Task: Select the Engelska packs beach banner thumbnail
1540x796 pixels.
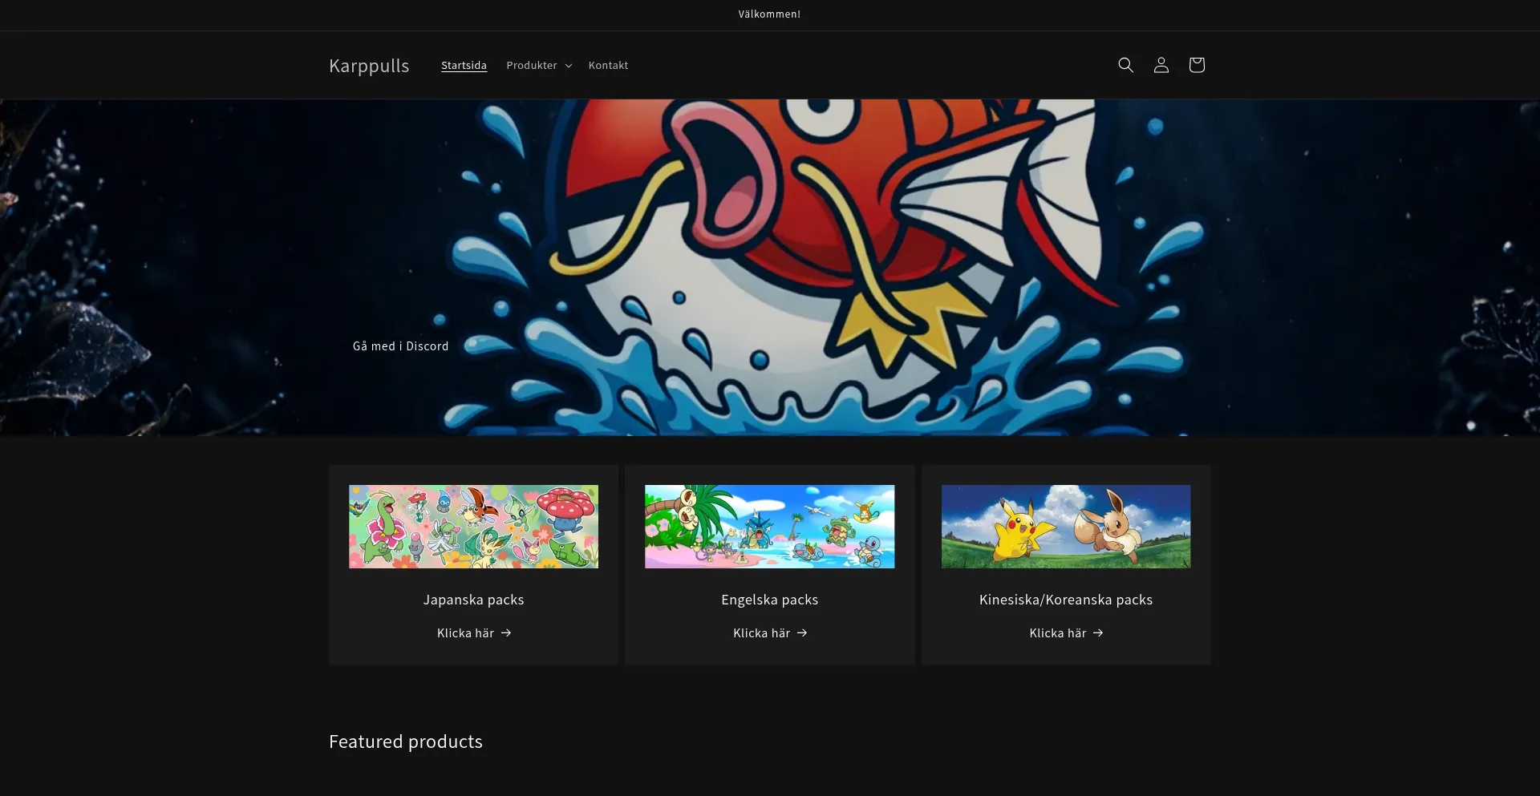Action: 769,527
